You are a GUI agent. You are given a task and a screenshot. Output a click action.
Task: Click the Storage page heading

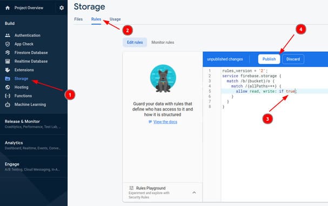89,6
